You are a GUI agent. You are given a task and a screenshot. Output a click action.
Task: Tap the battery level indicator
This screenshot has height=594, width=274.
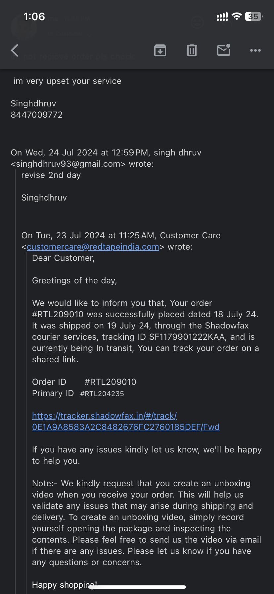tap(253, 17)
